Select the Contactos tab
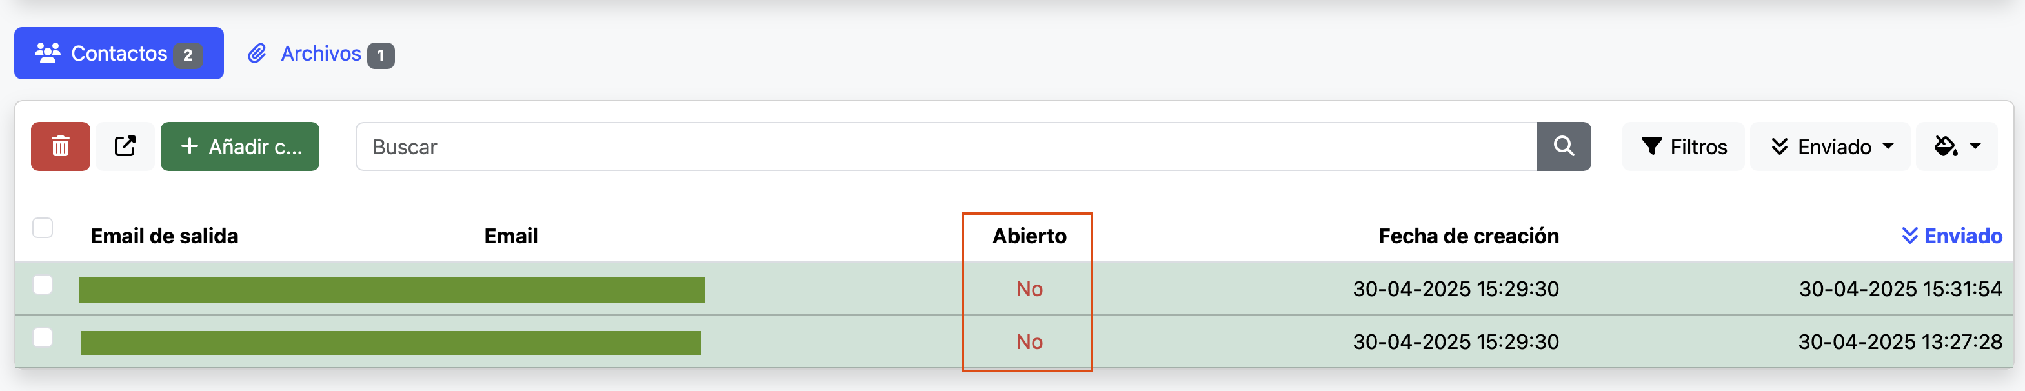2025x391 pixels. coord(119,53)
